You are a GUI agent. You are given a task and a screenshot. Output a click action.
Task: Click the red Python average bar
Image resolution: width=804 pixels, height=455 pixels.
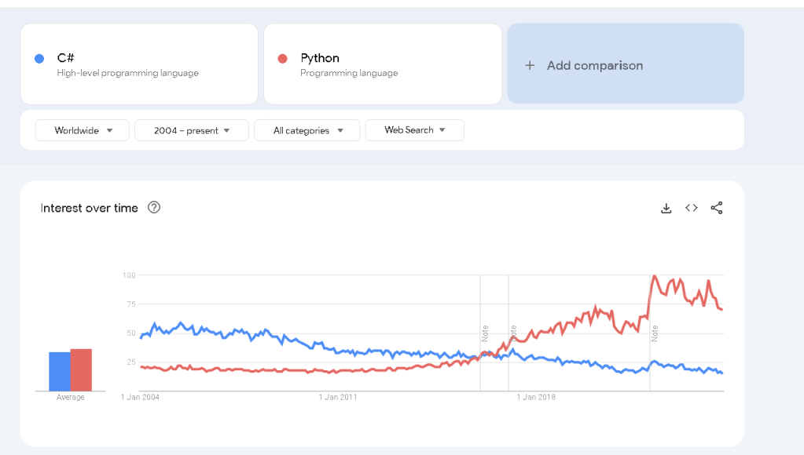pyautogui.click(x=81, y=370)
